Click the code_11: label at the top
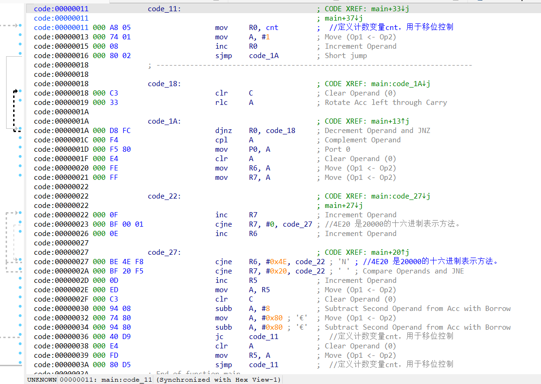This screenshot has height=384, width=541. (164, 9)
